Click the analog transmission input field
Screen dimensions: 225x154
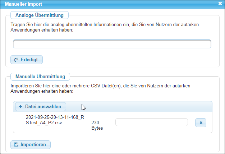click(x=112, y=44)
